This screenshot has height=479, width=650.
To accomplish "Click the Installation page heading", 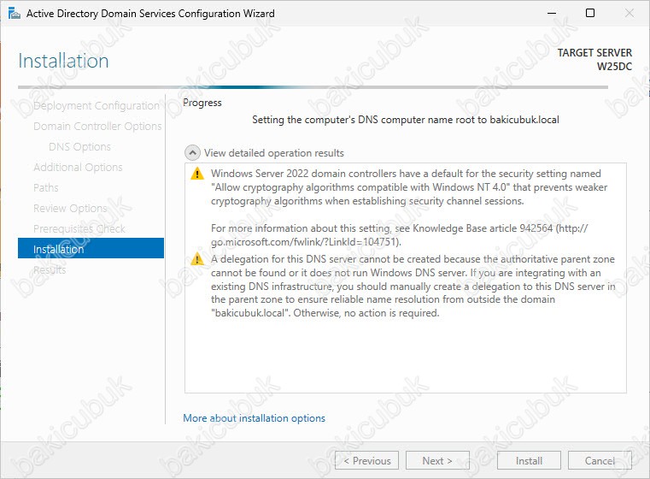I will [x=63, y=61].
